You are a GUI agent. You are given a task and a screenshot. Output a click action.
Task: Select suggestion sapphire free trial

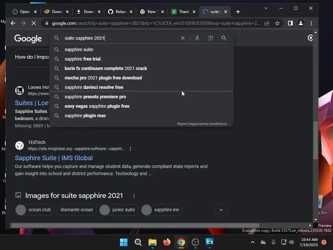click(141, 59)
